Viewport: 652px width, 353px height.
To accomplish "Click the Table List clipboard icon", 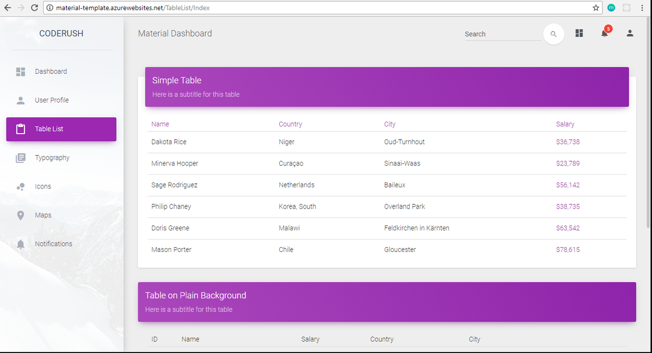I will (x=21, y=129).
